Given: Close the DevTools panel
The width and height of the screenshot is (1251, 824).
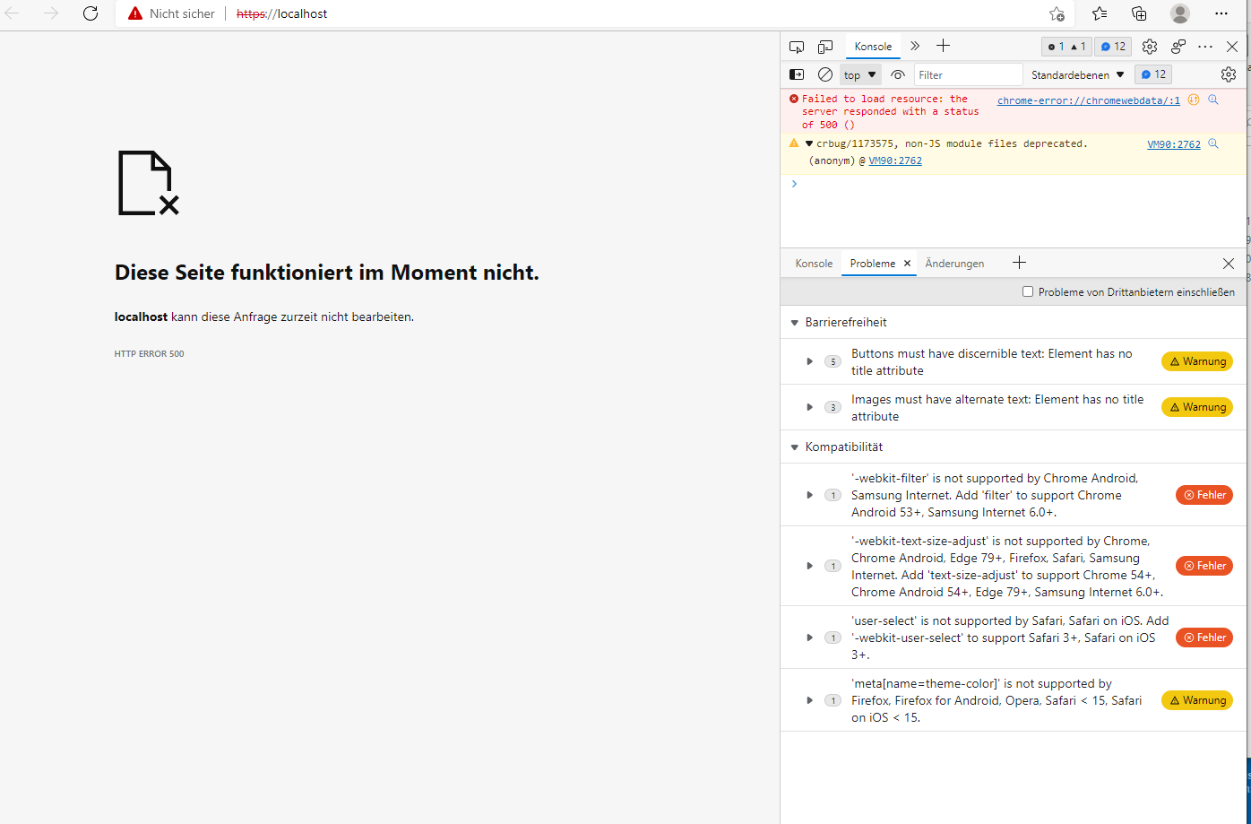Looking at the screenshot, I should [x=1232, y=47].
